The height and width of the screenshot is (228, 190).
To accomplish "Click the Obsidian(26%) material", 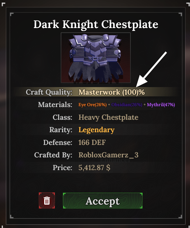I will (127, 105).
